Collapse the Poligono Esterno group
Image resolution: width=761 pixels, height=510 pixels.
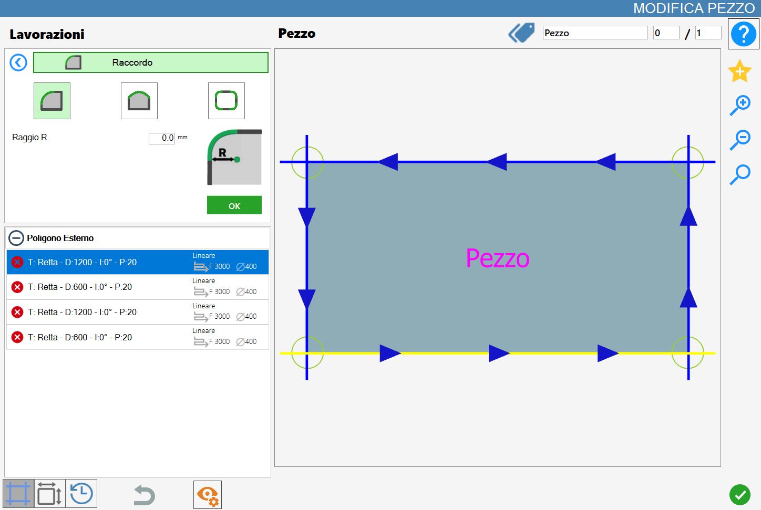pos(16,238)
